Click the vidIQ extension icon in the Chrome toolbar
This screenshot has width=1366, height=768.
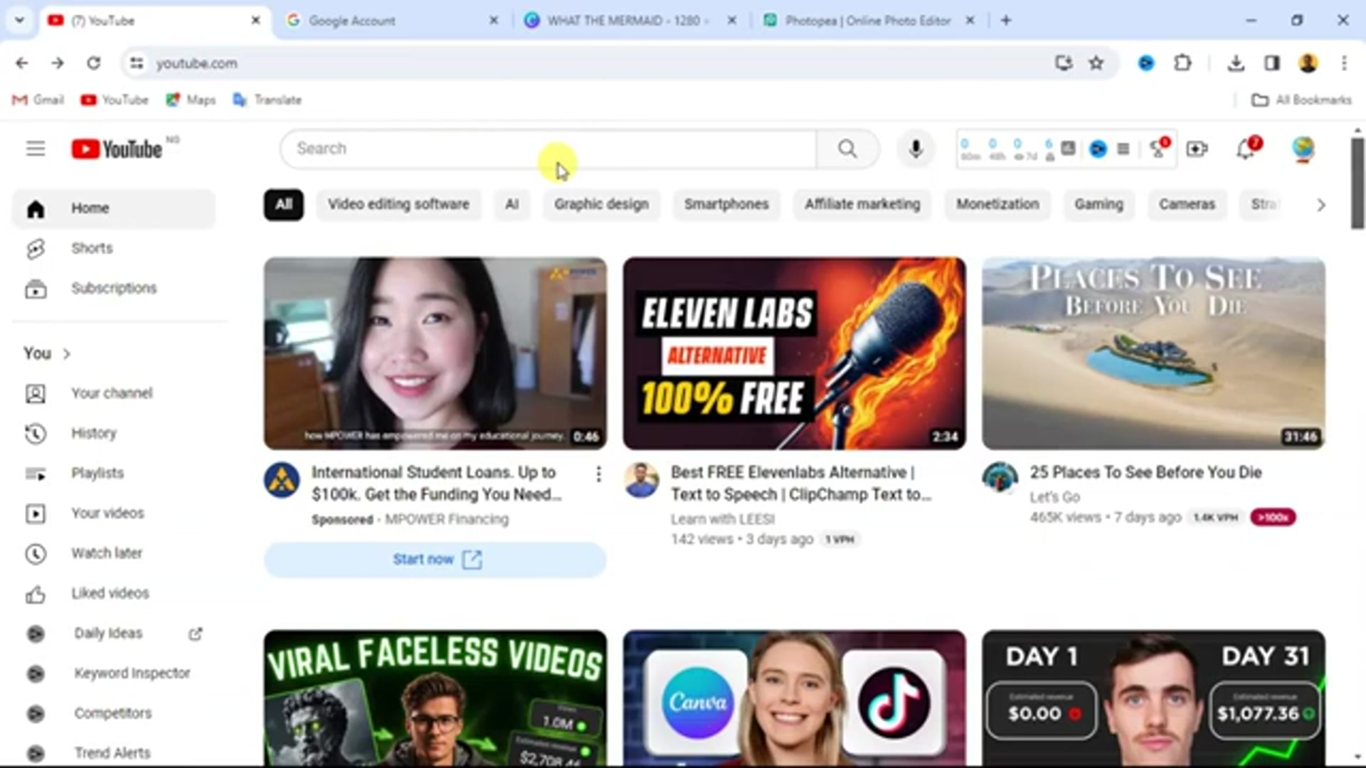[1146, 63]
